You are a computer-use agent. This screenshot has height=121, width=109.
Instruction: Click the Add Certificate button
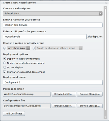click(14, 113)
